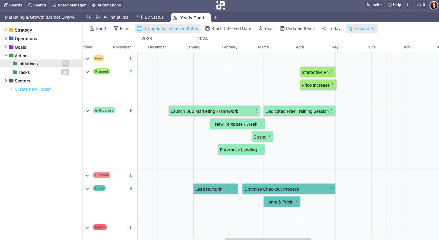Click three-dot menu on Launch 360 Marketing Framework
This screenshot has width=439, height=240.
[x=256, y=111]
